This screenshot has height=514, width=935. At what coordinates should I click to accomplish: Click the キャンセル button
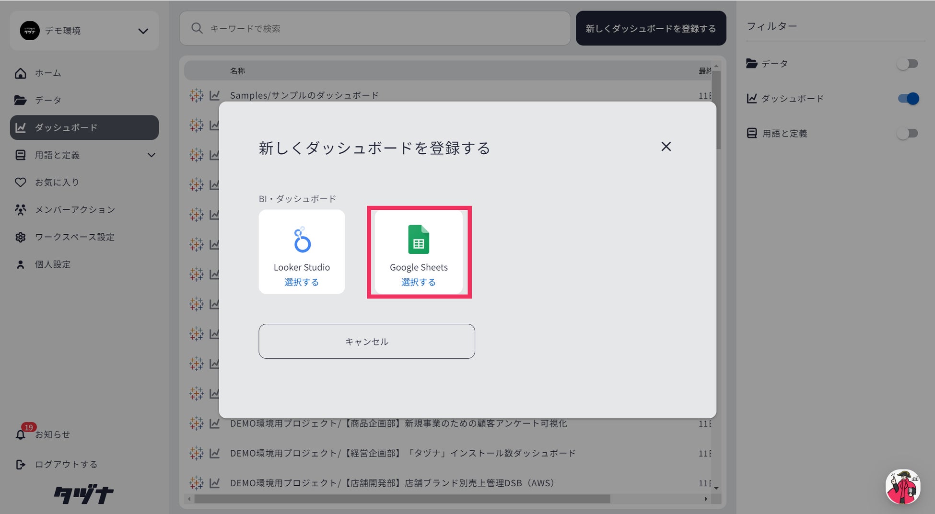coord(367,341)
